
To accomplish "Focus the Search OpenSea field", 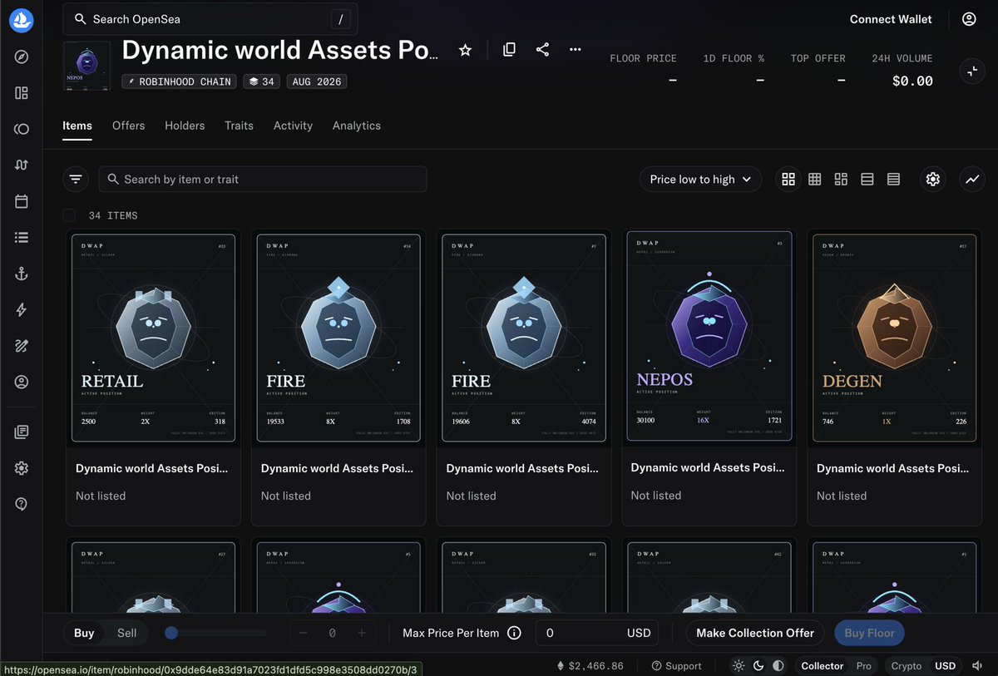I will 211,19.
